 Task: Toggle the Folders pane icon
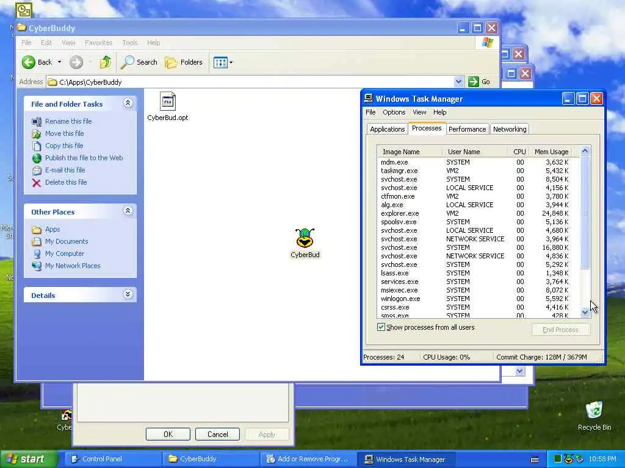tap(171, 63)
